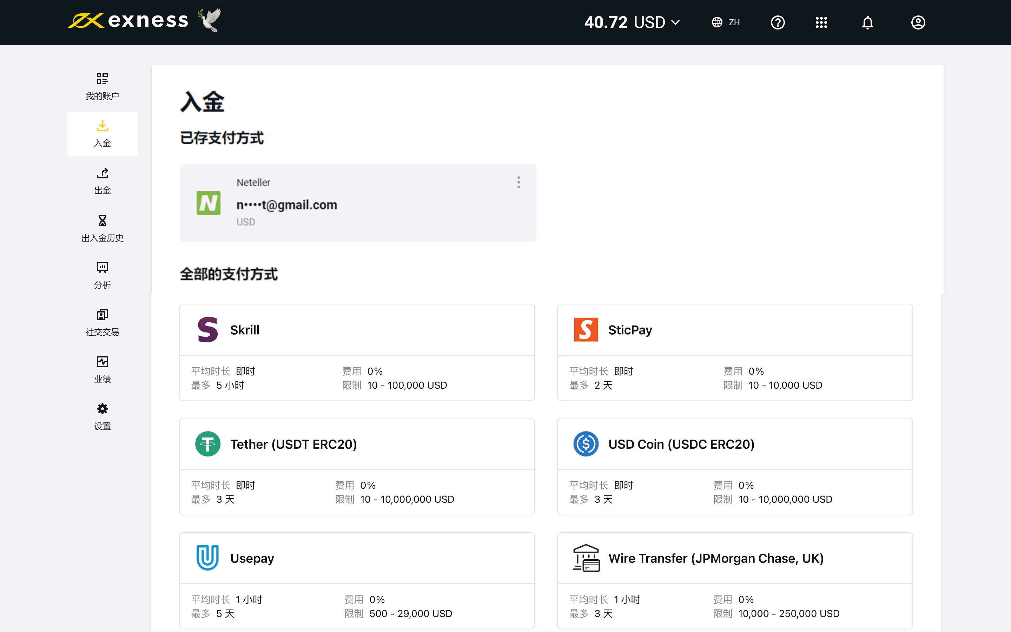
Task: Open the apps grid menu icon
Action: 821,22
